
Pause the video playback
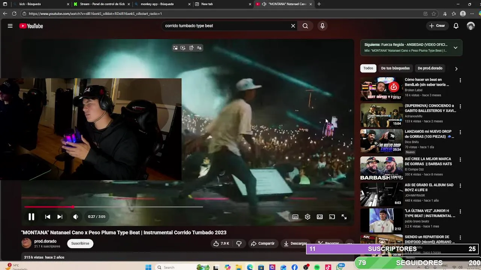(32, 217)
